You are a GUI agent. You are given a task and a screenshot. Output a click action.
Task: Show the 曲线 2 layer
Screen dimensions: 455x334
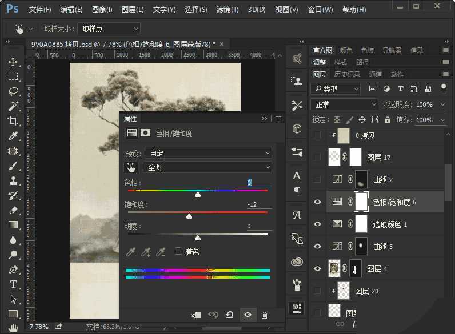(317, 180)
